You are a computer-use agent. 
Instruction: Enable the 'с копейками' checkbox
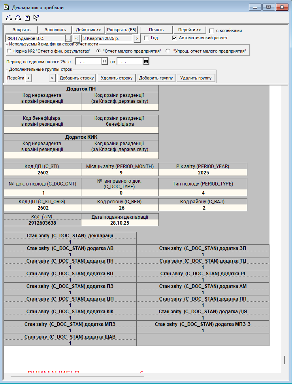[x=212, y=30]
